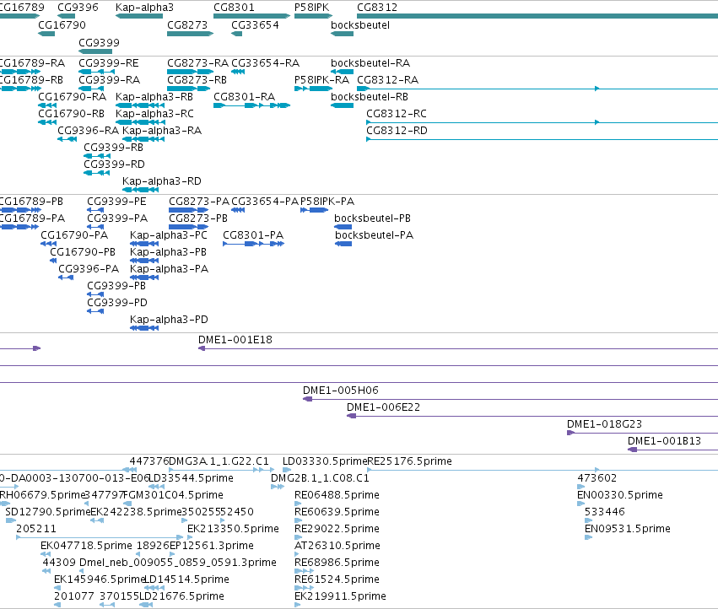Click protein bocksbeutel-PB
Viewport: 718px width, 609px height.
pyautogui.click(x=373, y=218)
